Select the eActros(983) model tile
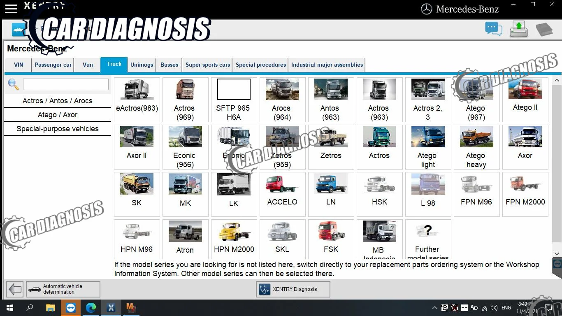The height and width of the screenshot is (316, 562). click(x=137, y=100)
